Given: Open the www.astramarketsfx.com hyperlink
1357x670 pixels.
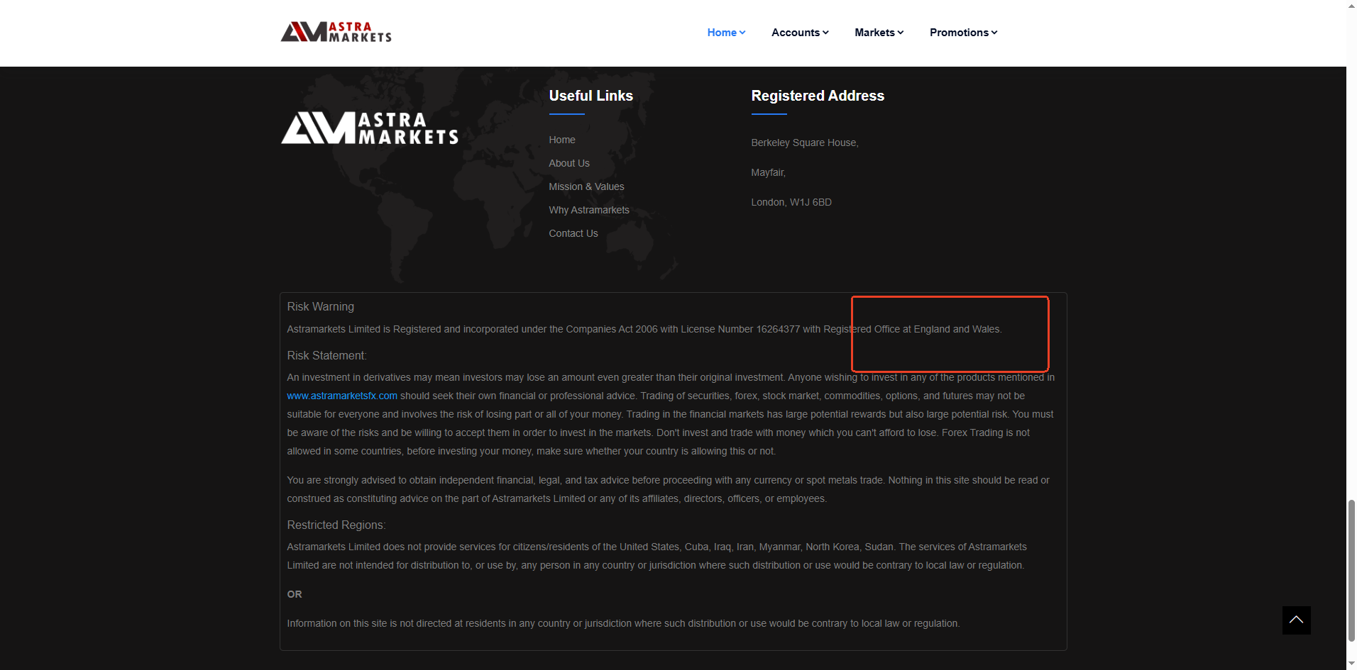Looking at the screenshot, I should click(x=342, y=396).
